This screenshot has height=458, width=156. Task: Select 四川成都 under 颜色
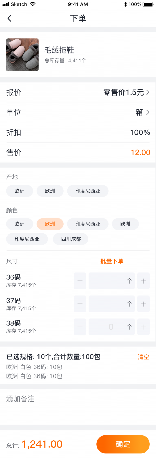pos(70,239)
